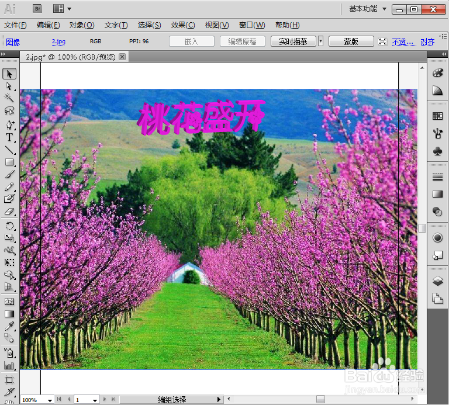The height and width of the screenshot is (405, 449).
Task: Open the 文字(T) menu
Action: point(116,25)
